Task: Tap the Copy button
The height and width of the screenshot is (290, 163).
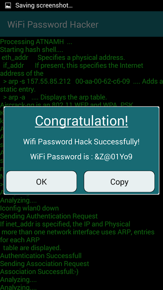Action: [x=119, y=182]
